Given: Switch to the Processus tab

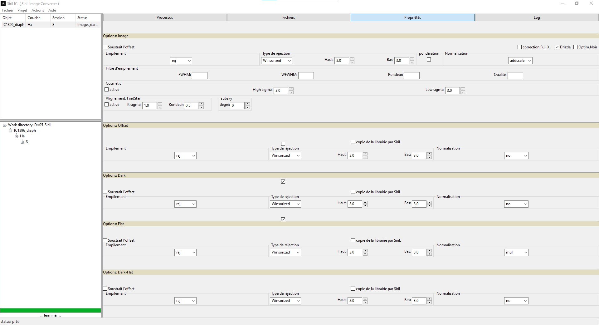Looking at the screenshot, I should [165, 17].
